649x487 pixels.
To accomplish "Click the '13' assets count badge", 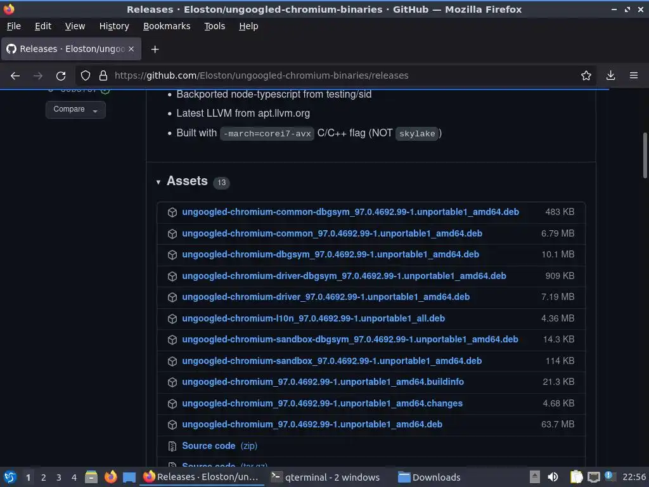I will coord(221,183).
